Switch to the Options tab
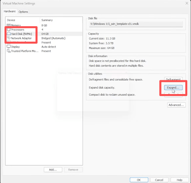This screenshot has width=191, height=183. [x=23, y=12]
